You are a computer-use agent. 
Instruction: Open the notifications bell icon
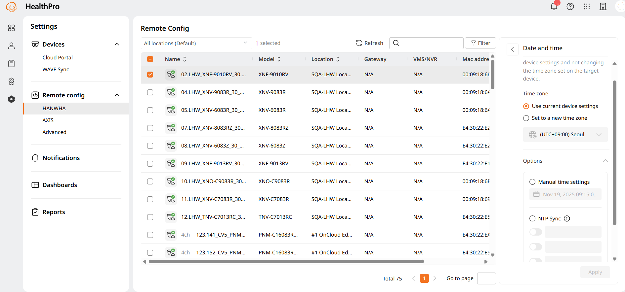point(554,7)
